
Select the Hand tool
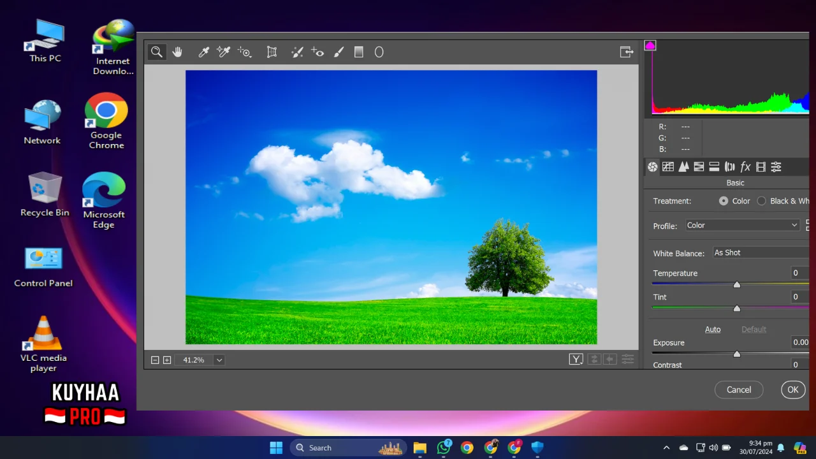(x=177, y=52)
